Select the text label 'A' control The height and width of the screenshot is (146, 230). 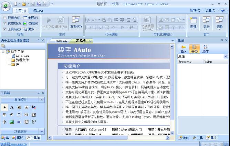click(12, 107)
